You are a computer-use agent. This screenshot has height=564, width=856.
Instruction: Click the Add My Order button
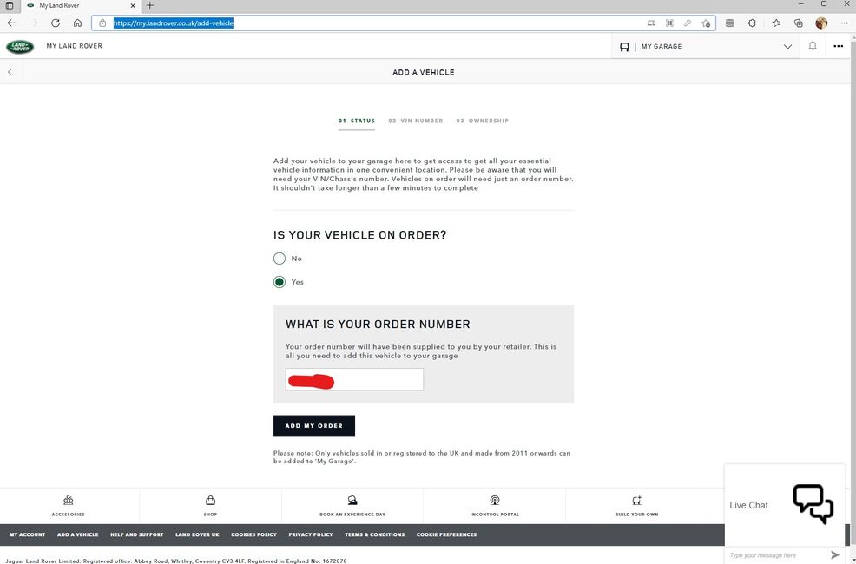tap(314, 426)
